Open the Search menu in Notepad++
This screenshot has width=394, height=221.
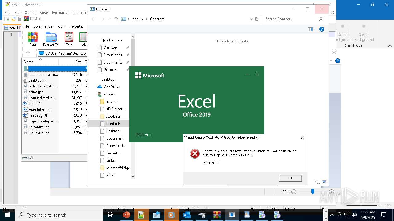click(x=30, y=13)
